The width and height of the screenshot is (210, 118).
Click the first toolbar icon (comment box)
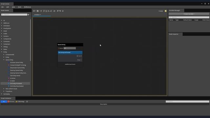(34, 11)
